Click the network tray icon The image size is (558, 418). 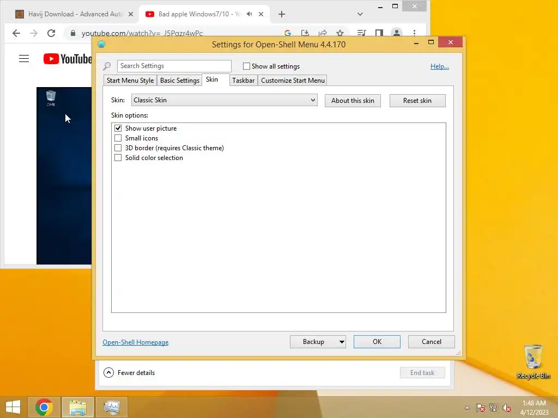(494, 408)
